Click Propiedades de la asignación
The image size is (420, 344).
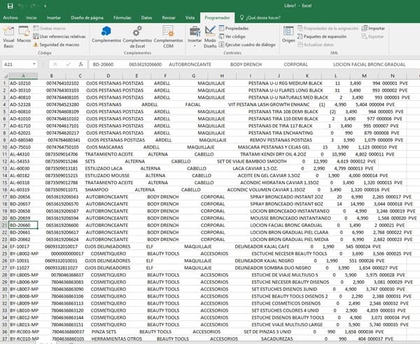click(x=328, y=28)
